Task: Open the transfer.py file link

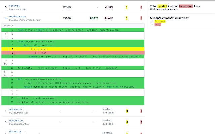Action: [x=16, y=110]
